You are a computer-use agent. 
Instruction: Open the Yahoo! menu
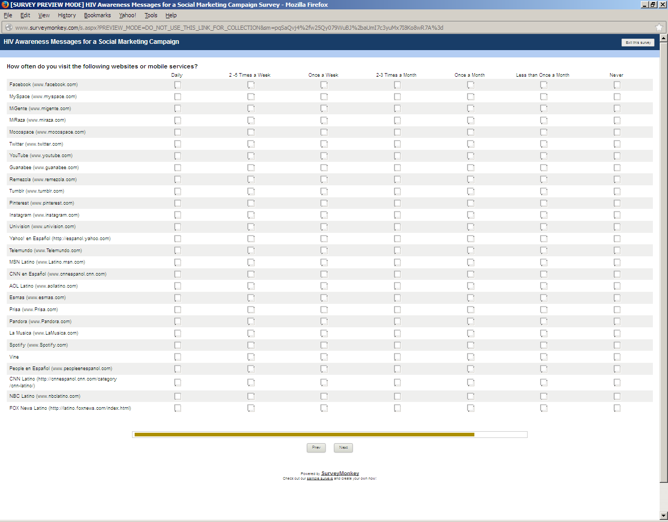(127, 16)
